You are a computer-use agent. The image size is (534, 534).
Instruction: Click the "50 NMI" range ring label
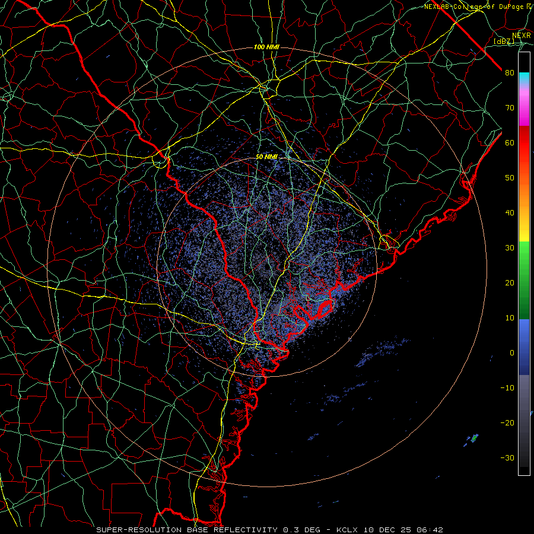tap(266, 157)
